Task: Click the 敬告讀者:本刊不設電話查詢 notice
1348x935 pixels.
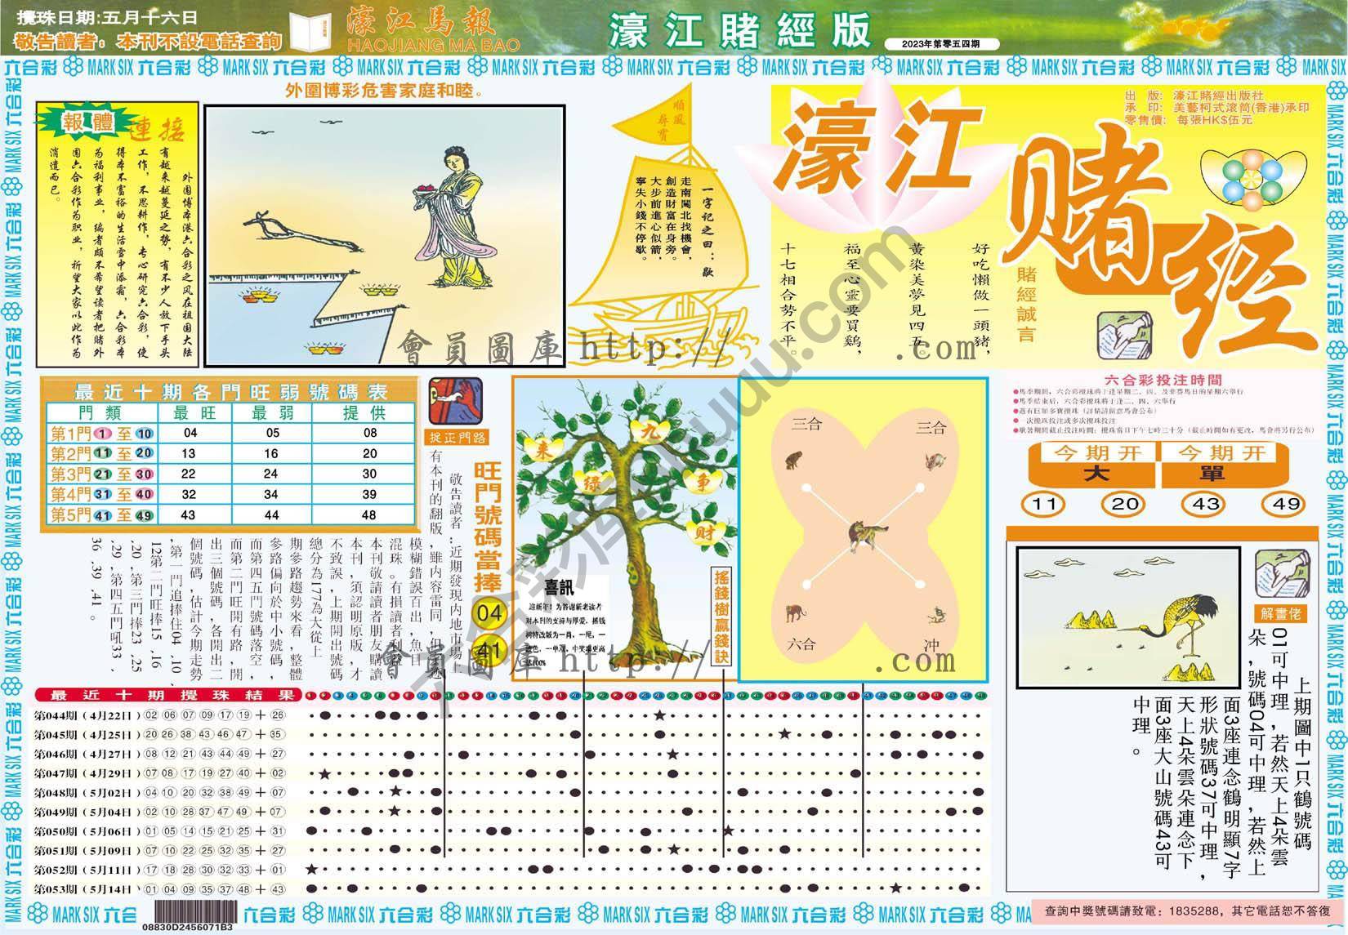Action: pyautogui.click(x=149, y=41)
